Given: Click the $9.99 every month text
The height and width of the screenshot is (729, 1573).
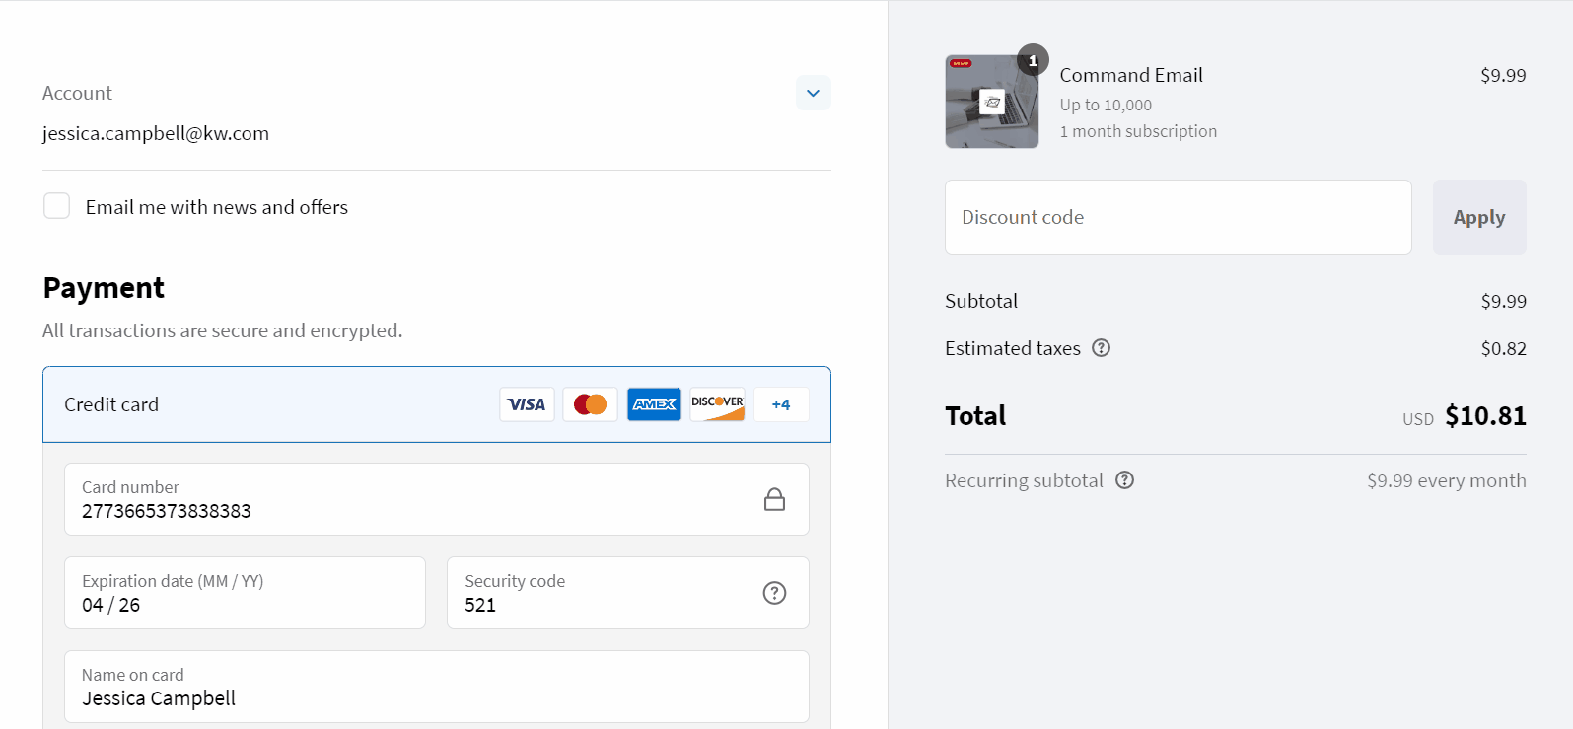Looking at the screenshot, I should [1446, 480].
